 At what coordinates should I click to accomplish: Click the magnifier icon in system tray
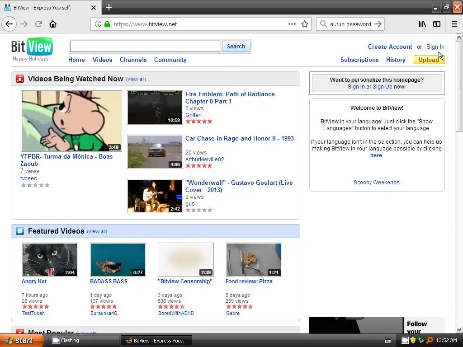coord(430,340)
